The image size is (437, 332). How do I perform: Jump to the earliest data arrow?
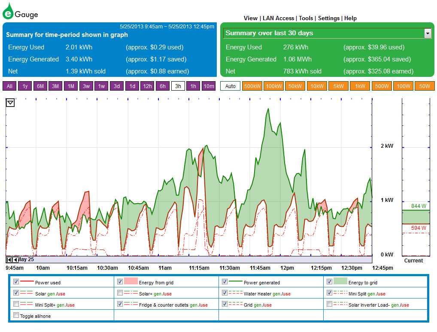pos(9,260)
